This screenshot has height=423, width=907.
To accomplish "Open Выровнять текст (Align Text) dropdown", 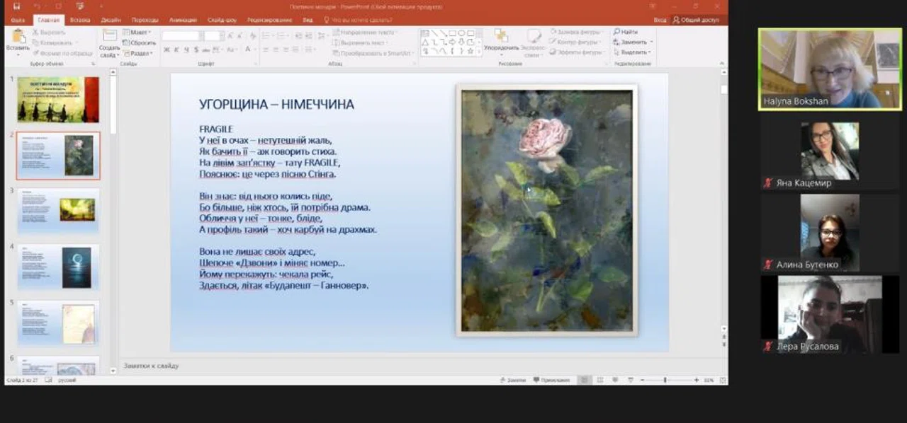I will pyautogui.click(x=360, y=42).
